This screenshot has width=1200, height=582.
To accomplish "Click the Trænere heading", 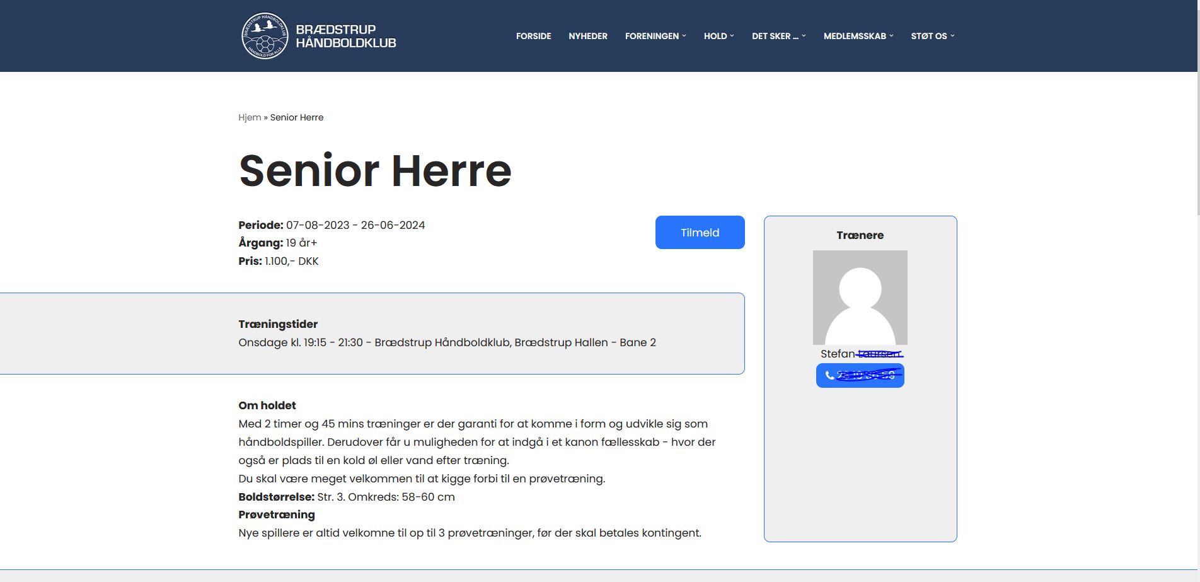I will (x=860, y=235).
